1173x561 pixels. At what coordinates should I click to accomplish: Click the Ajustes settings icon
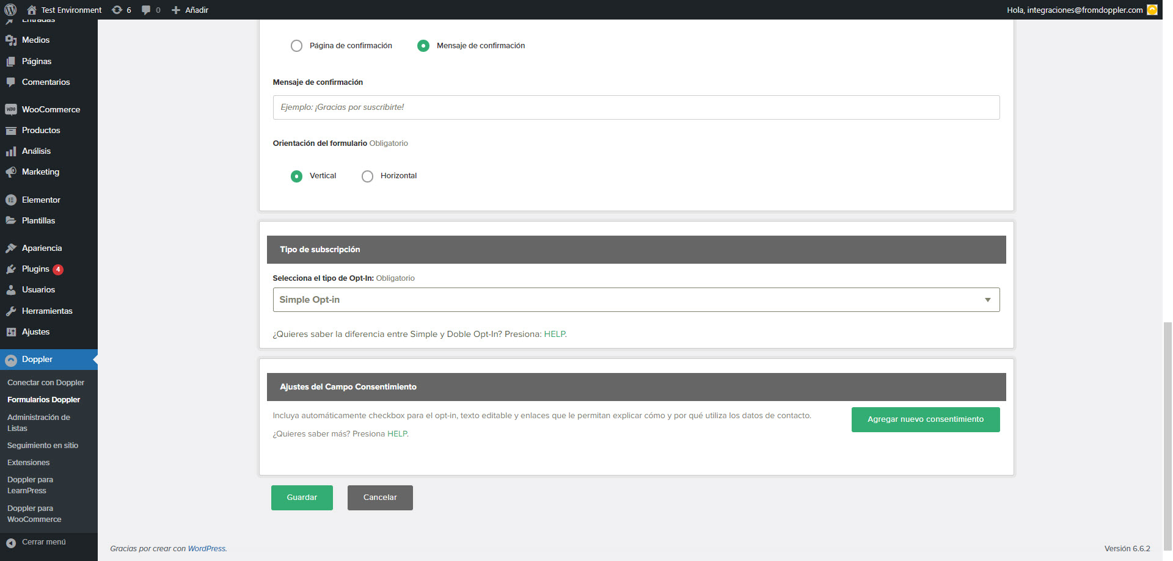[11, 331]
